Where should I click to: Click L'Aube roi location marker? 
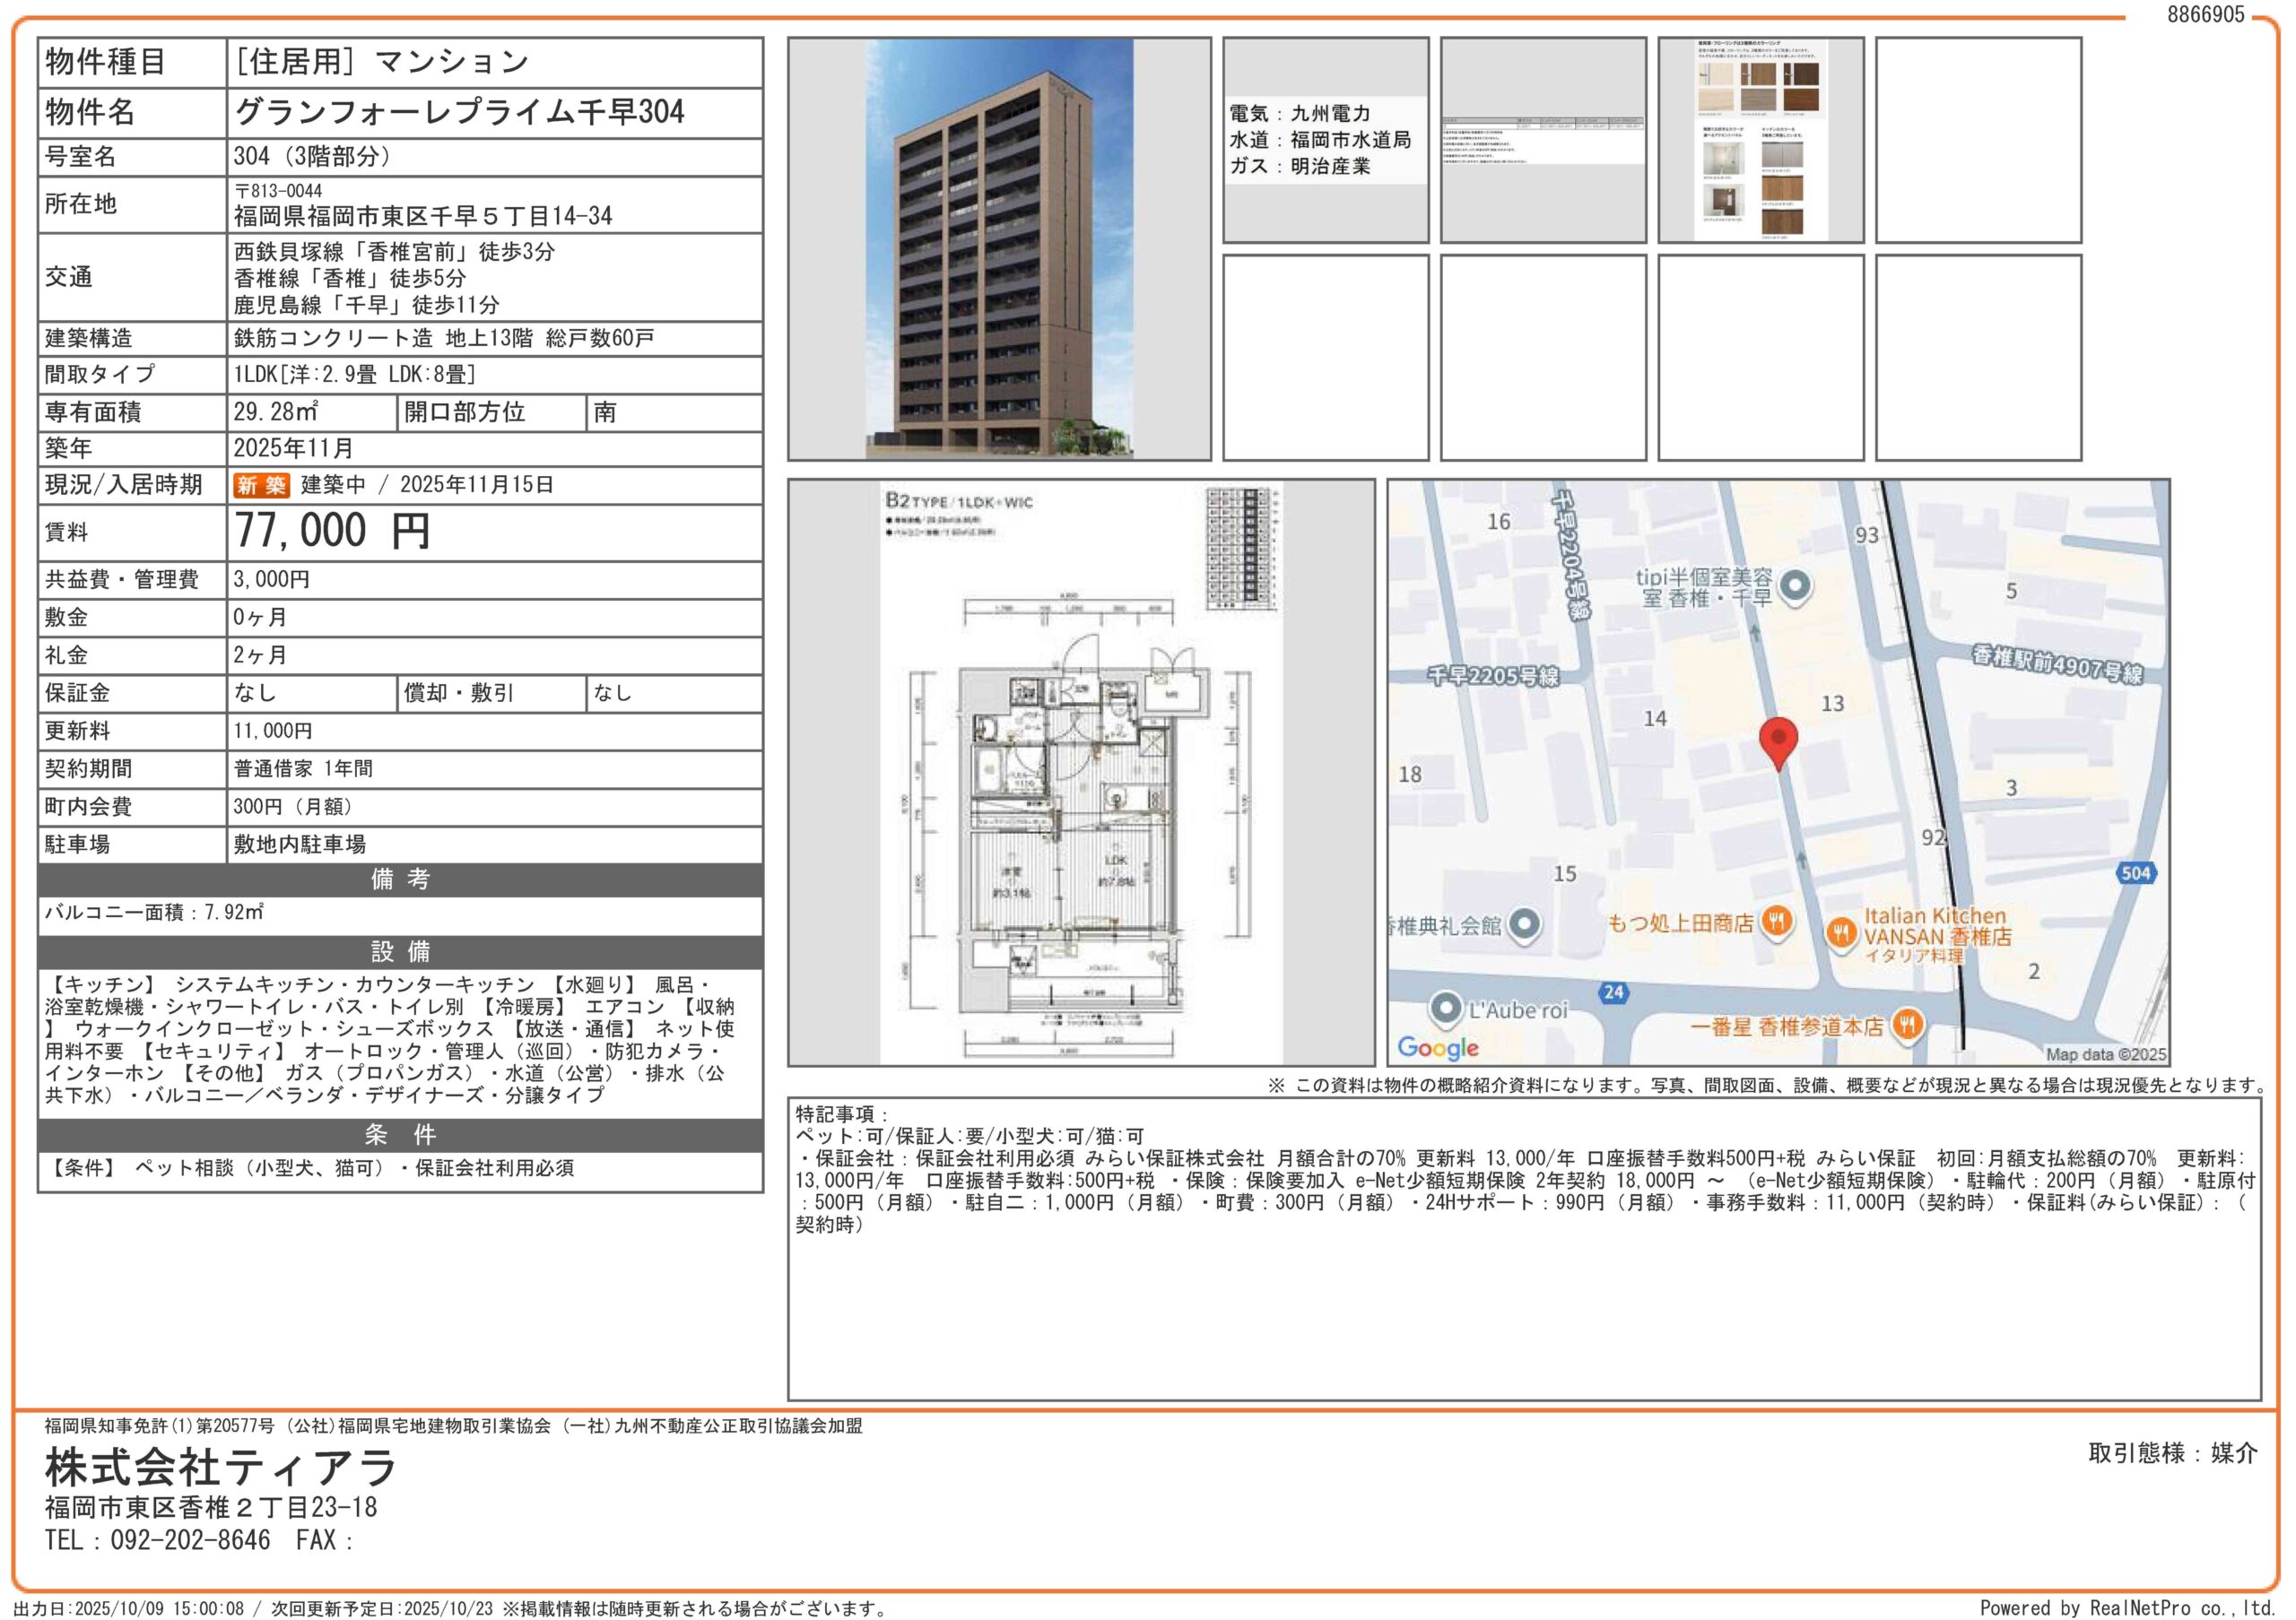[x=1446, y=1008]
